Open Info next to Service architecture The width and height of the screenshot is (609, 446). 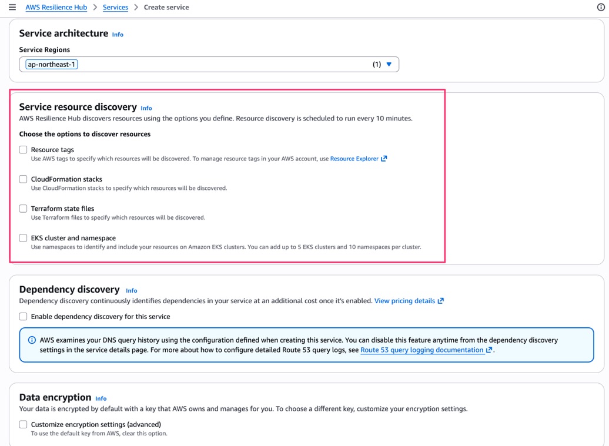pos(118,35)
